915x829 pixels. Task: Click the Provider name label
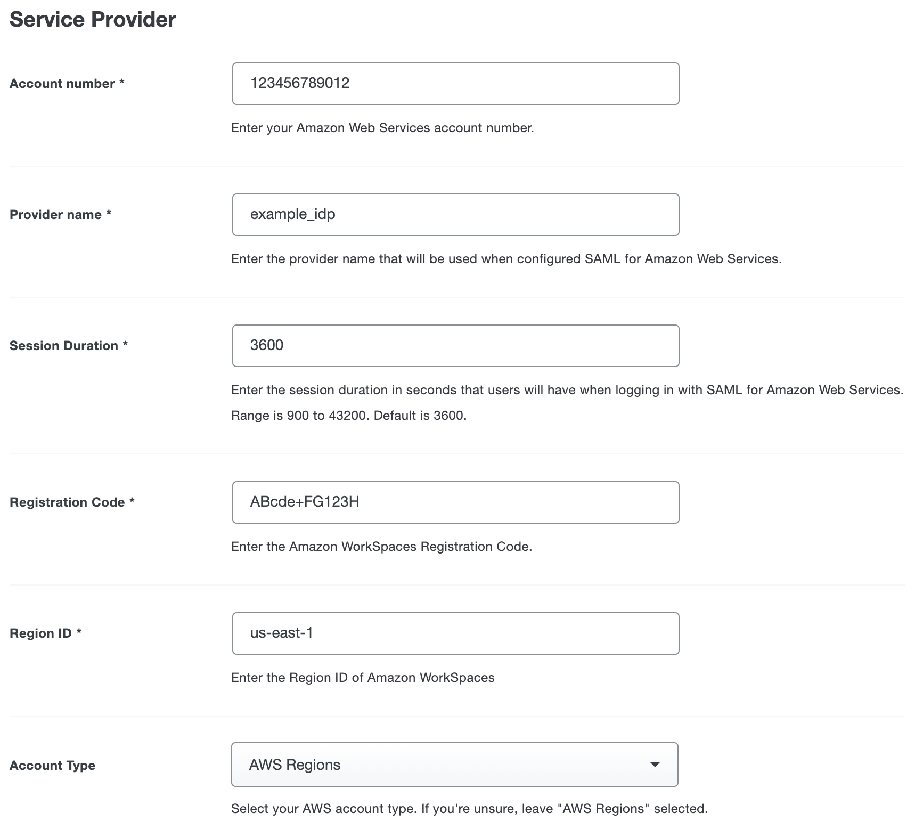point(55,214)
